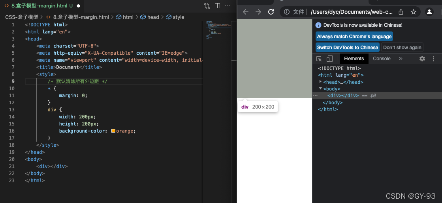Open source control changes icon in editor toolbar

click(207, 6)
